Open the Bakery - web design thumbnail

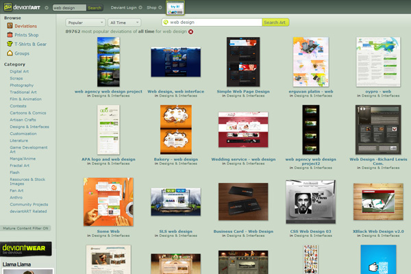pos(175,129)
